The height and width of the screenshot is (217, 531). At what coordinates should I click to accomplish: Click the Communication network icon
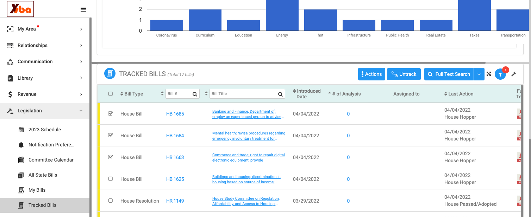pyautogui.click(x=10, y=62)
